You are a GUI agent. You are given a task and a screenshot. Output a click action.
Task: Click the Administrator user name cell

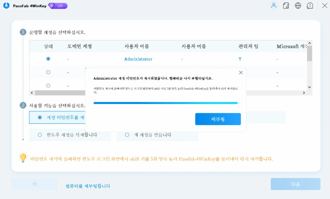tap(138, 59)
